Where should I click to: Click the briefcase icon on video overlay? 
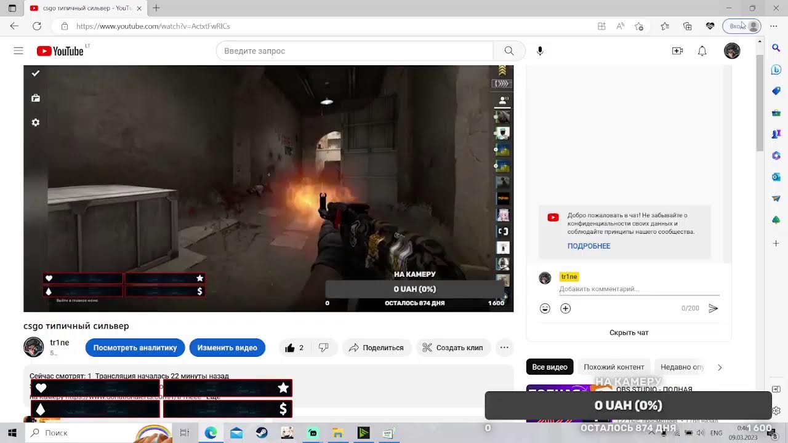pos(36,98)
